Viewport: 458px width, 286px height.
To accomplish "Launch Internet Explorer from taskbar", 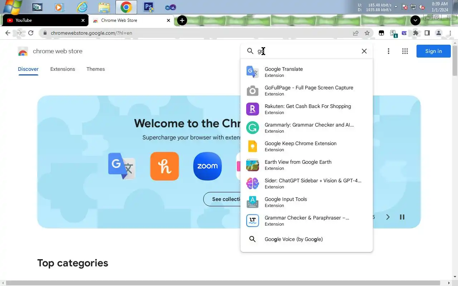I will point(82,7).
